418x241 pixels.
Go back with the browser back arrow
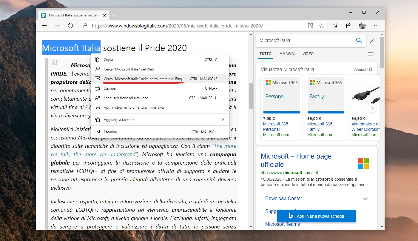pyautogui.click(x=44, y=26)
